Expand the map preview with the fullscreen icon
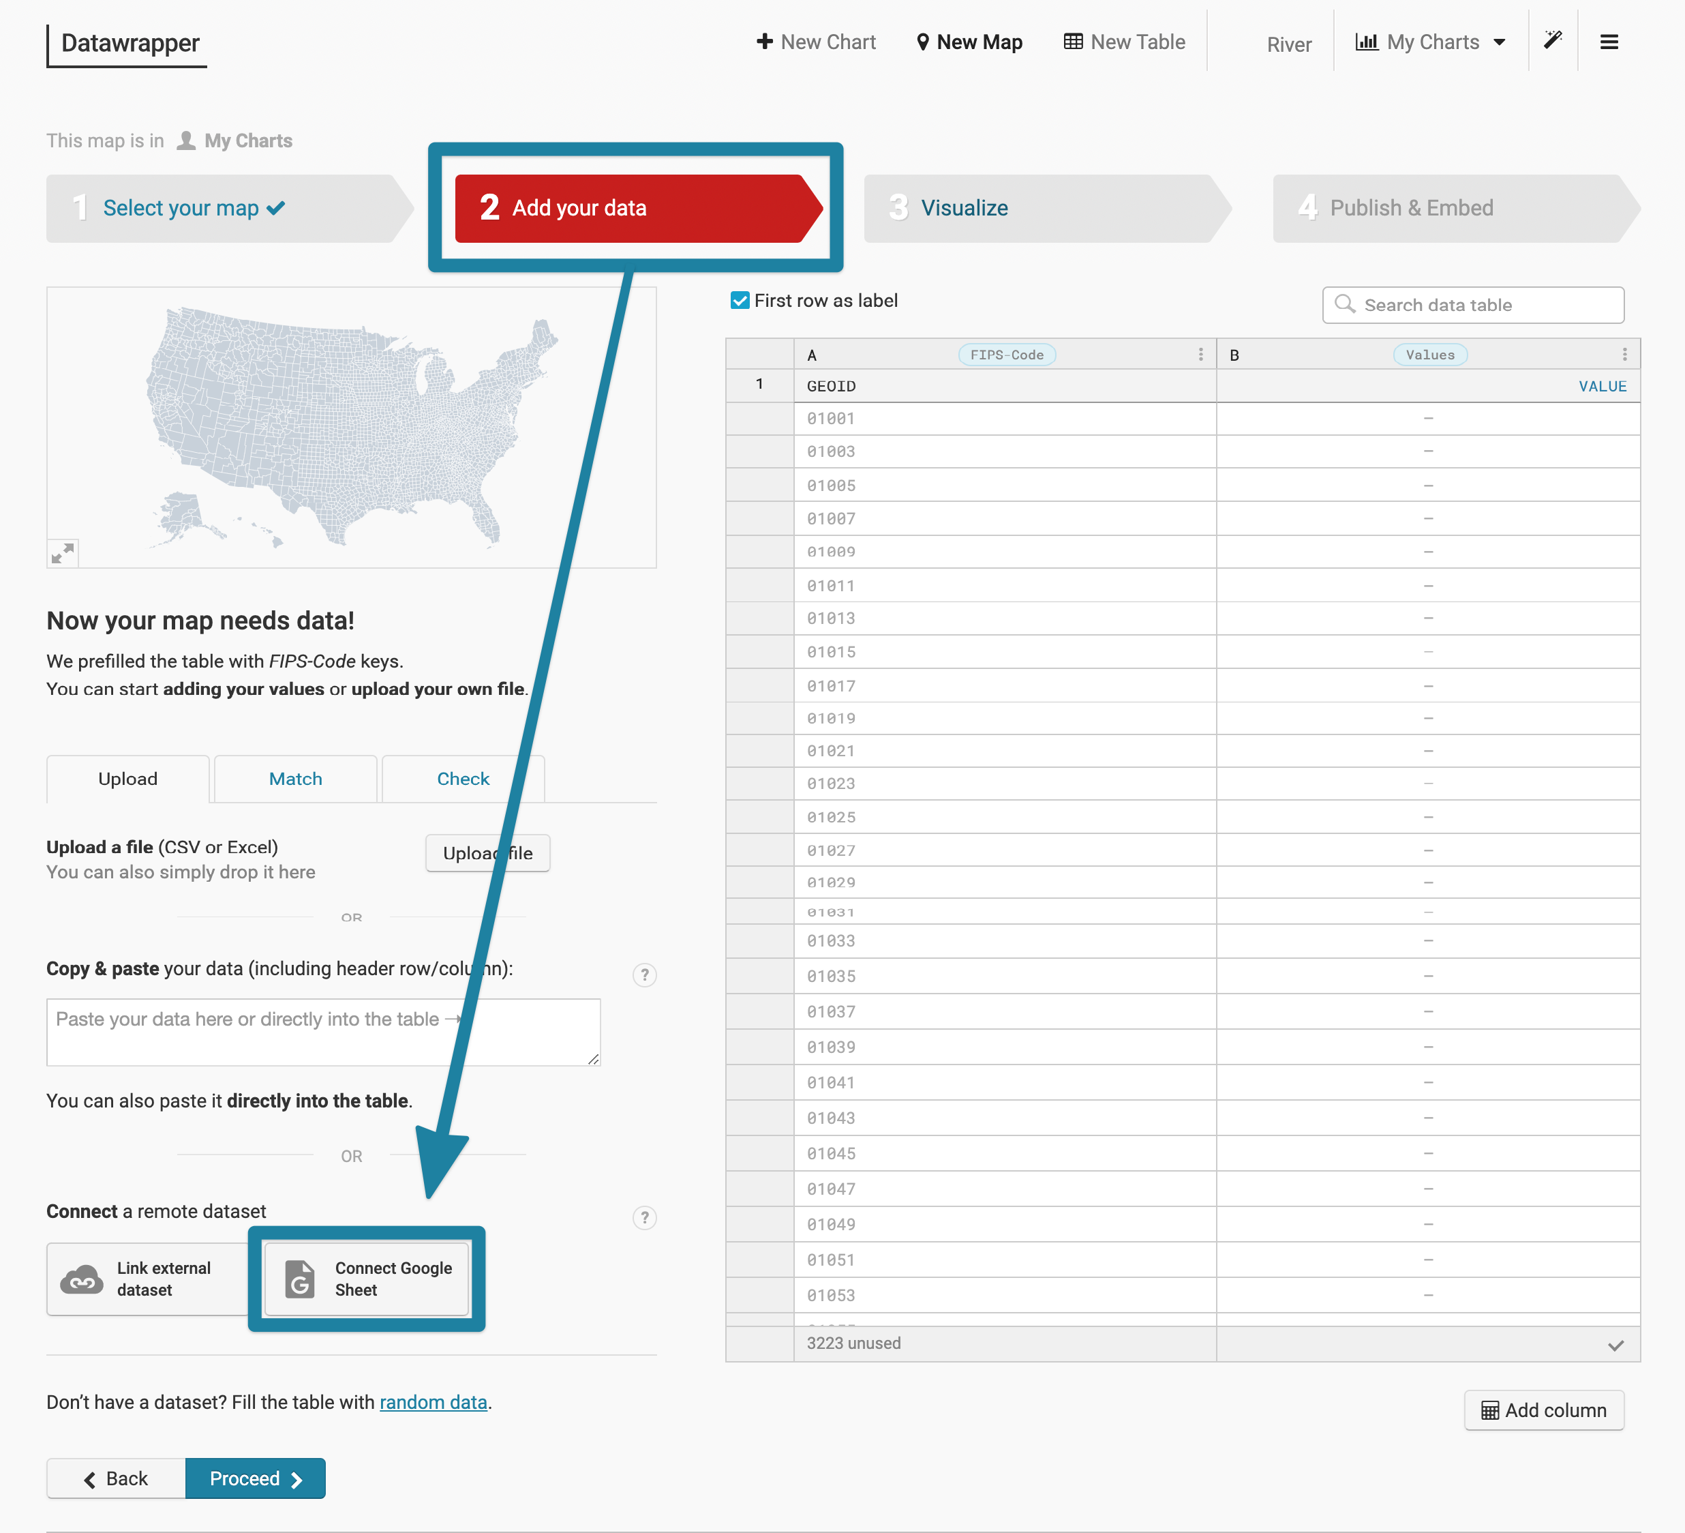1685x1533 pixels. tap(62, 552)
